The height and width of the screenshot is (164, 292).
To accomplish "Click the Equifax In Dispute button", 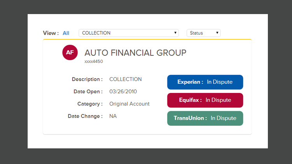I will click(205, 100).
